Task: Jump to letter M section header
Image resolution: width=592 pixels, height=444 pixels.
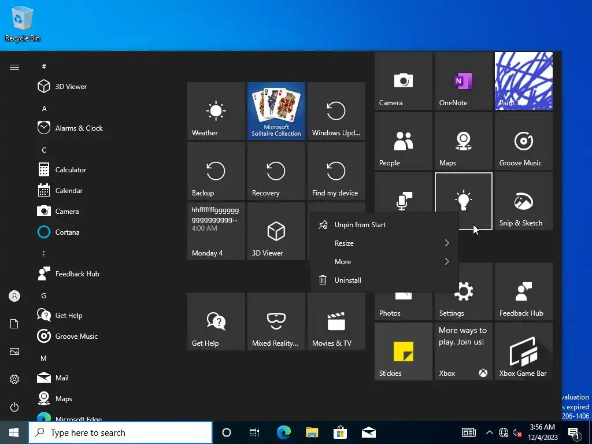Action: [x=44, y=358]
